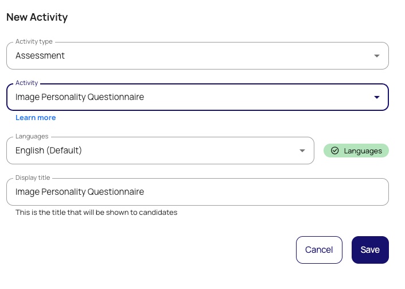This screenshot has width=405, height=289.
Task: Click the English (Default) language selection
Action: 49,151
